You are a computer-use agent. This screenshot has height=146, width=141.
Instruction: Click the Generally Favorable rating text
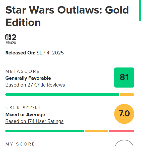click(x=28, y=78)
